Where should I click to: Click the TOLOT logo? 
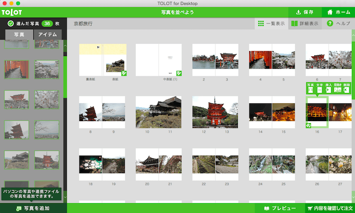point(12,12)
